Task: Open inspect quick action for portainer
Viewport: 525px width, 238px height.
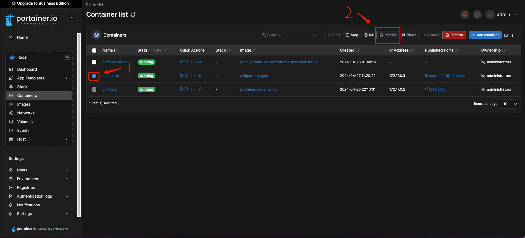Action: tap(186, 89)
